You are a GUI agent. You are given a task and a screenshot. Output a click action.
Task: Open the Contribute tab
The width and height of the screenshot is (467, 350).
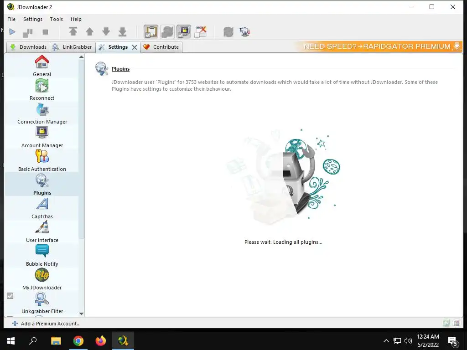tap(161, 47)
